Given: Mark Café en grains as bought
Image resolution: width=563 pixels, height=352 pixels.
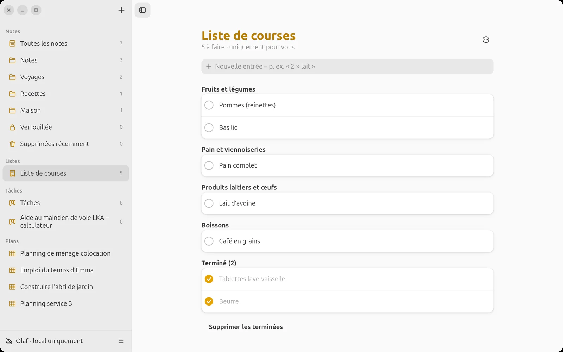Looking at the screenshot, I should (x=209, y=241).
